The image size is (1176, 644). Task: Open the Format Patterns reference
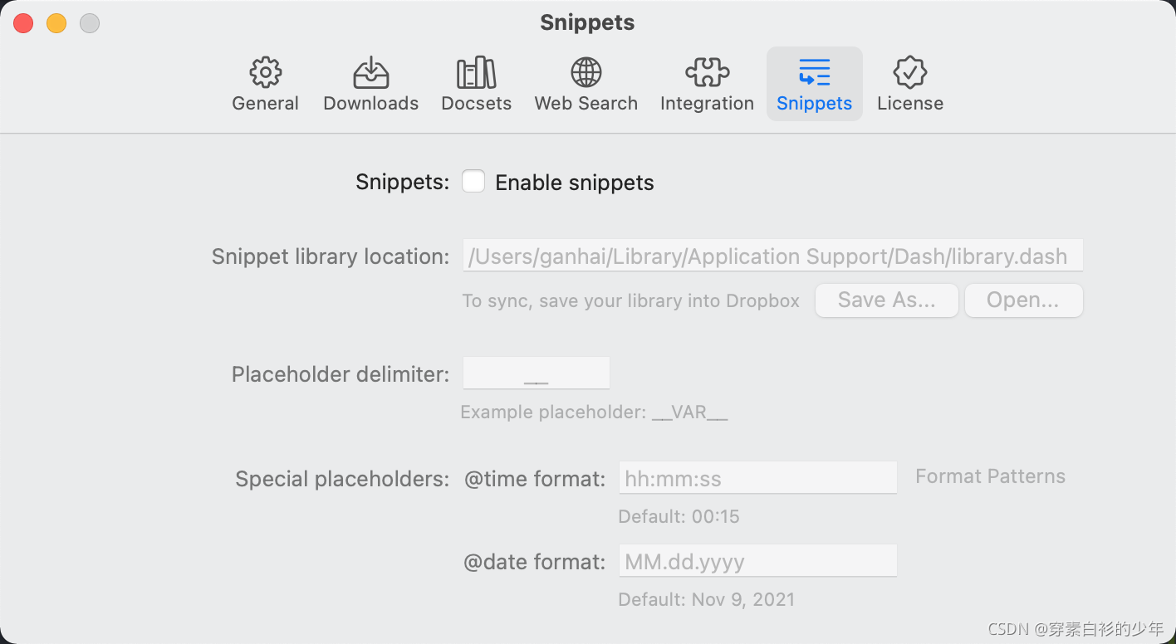coord(990,476)
